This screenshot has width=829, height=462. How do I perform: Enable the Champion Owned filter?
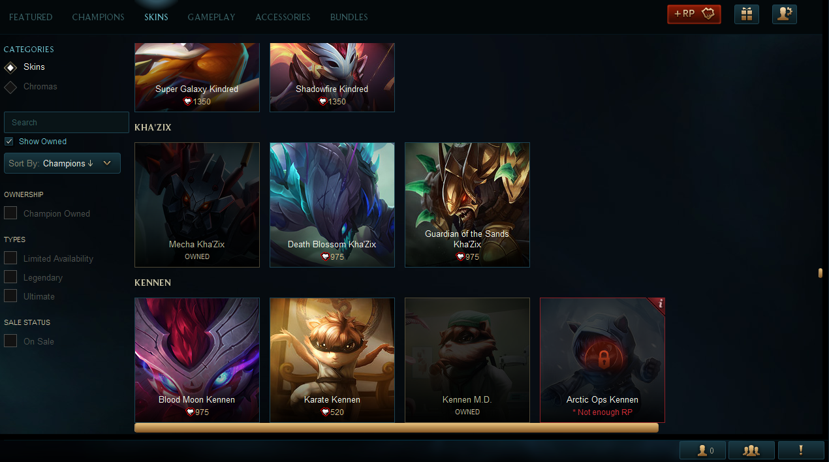[10, 213]
